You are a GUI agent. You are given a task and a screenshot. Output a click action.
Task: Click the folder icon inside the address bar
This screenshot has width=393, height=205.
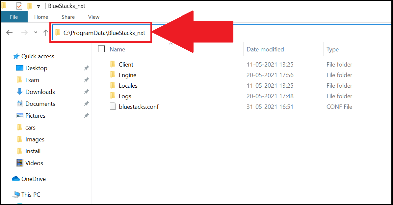point(58,32)
